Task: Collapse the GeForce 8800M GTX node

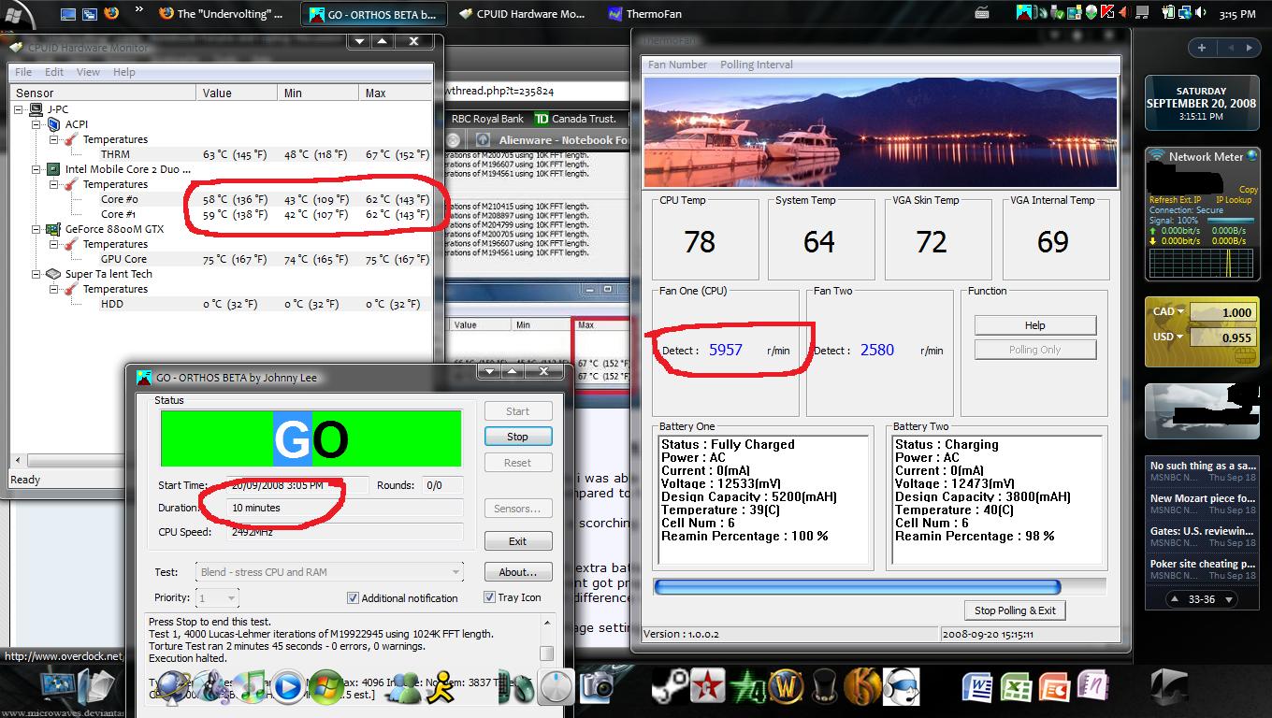Action: click(37, 229)
